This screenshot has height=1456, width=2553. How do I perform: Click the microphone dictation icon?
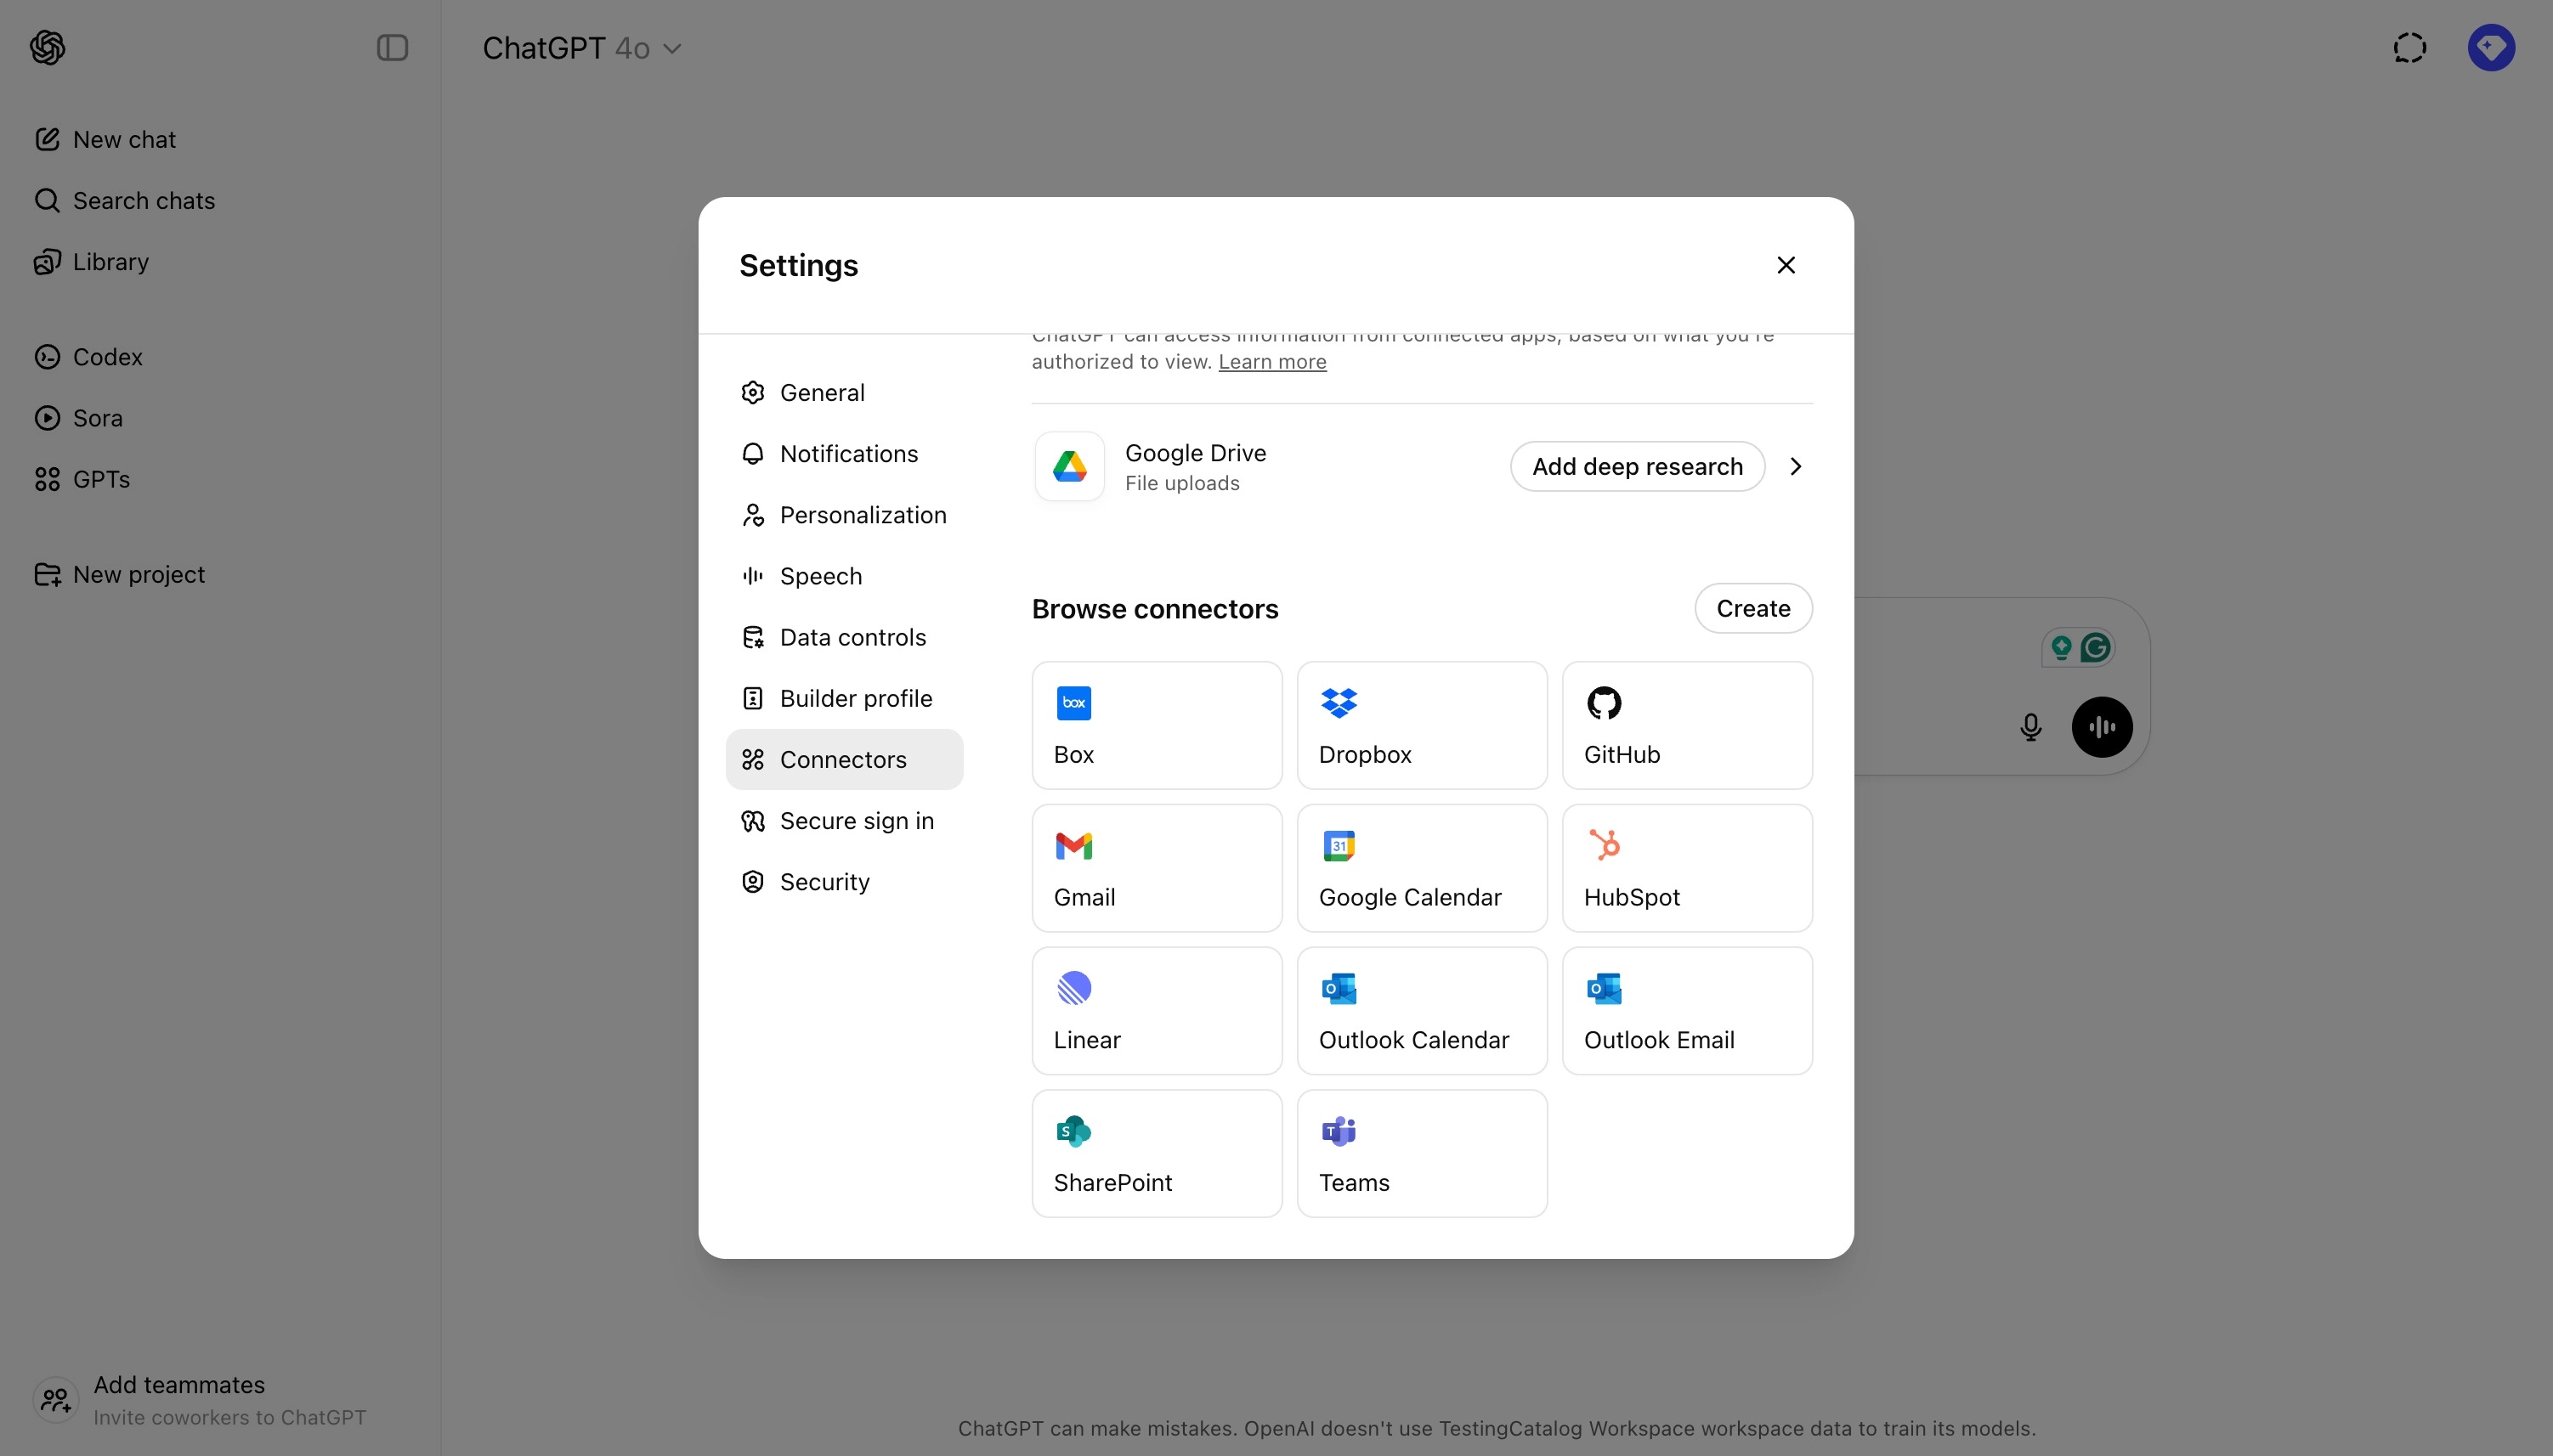click(x=2029, y=727)
